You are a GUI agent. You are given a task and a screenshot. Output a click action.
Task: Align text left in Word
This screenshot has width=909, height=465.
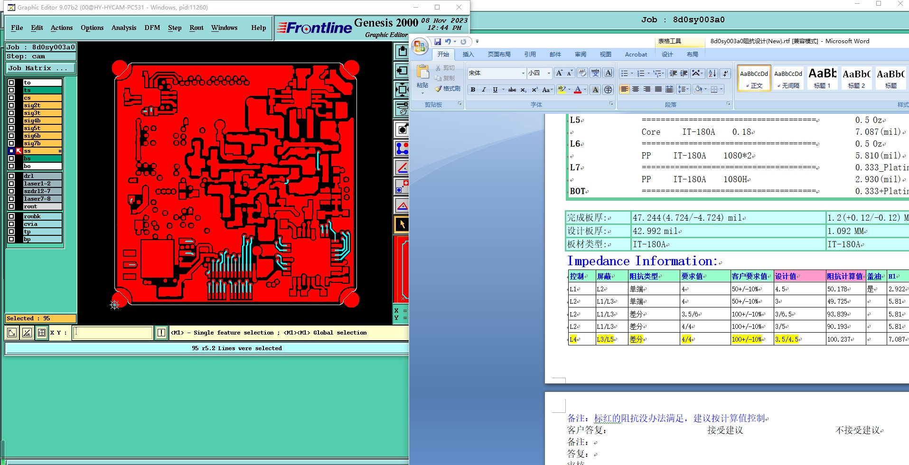625,89
